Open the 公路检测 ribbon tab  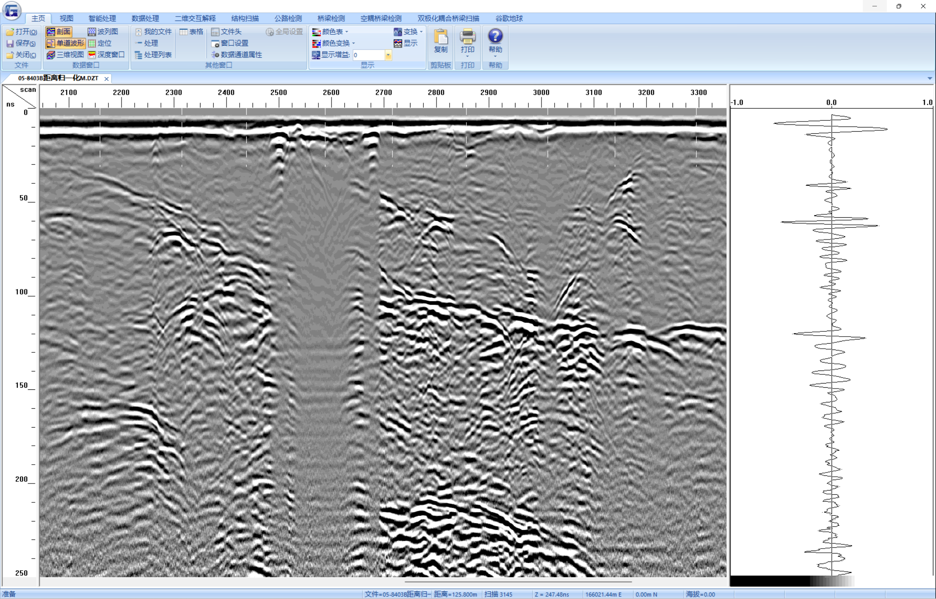point(288,18)
